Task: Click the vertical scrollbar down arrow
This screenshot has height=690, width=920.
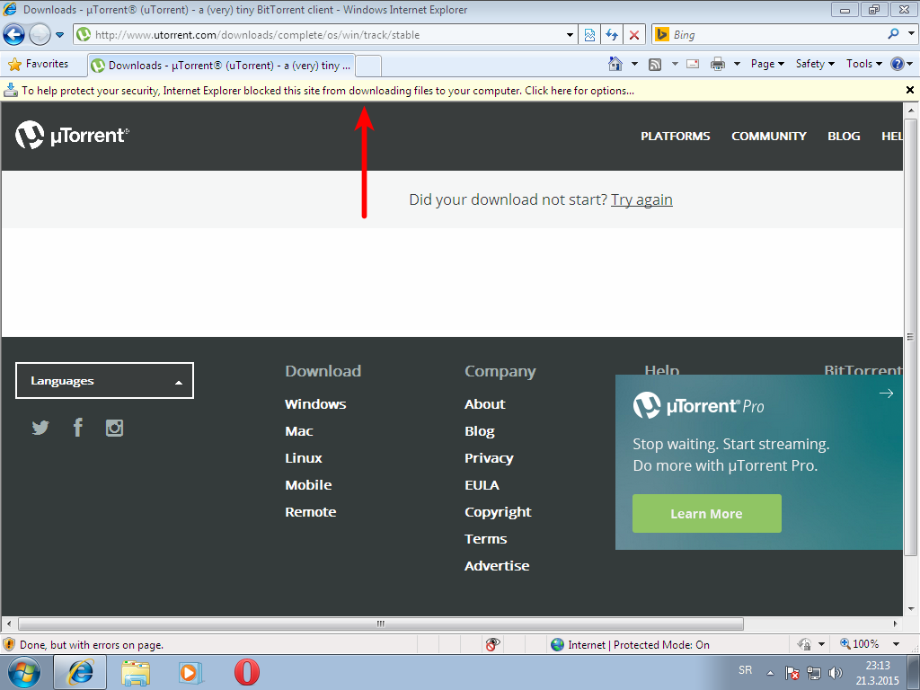Action: [911, 609]
